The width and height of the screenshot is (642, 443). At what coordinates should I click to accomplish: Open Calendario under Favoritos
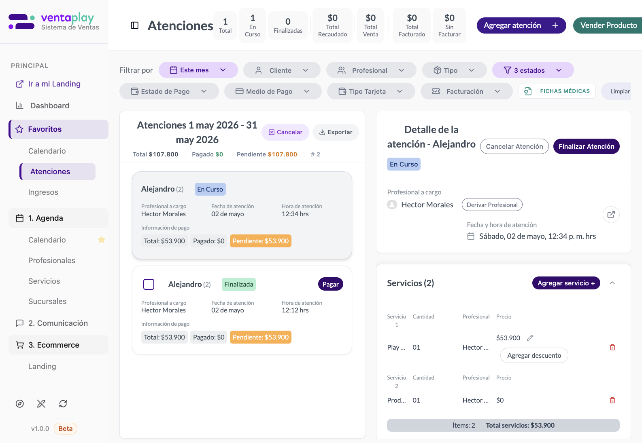pos(47,151)
